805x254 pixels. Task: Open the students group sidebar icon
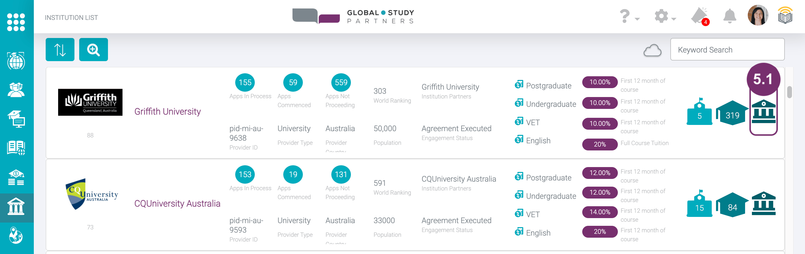pos(16,90)
